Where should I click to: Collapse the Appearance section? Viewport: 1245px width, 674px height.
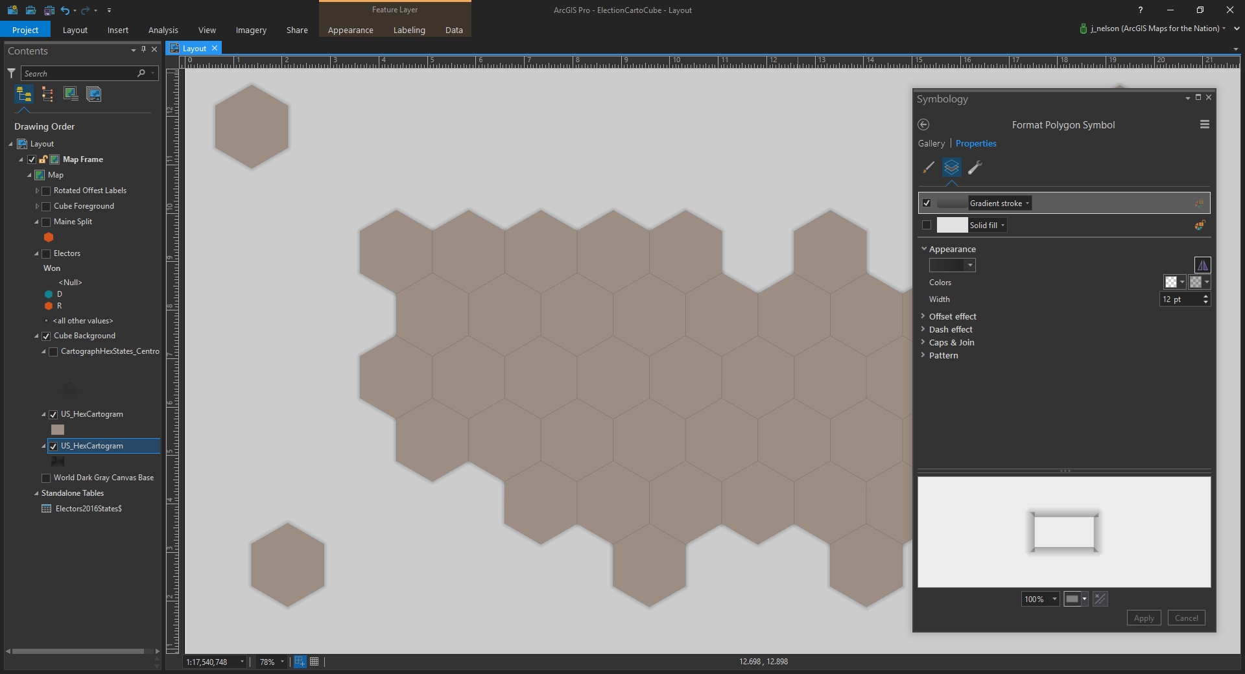[x=923, y=249]
